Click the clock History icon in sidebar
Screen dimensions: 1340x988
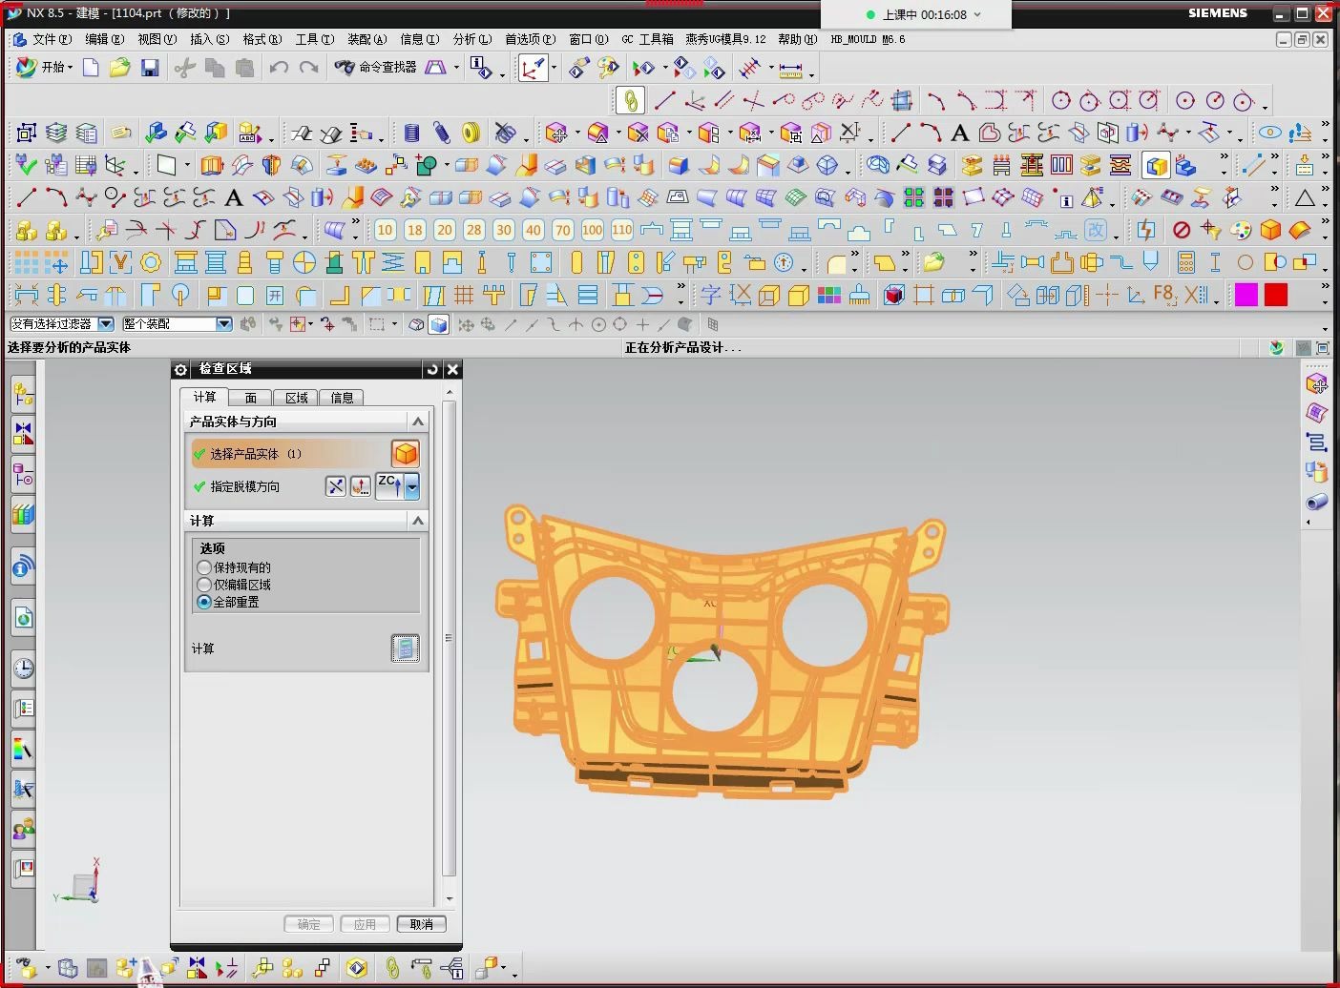pyautogui.click(x=23, y=668)
